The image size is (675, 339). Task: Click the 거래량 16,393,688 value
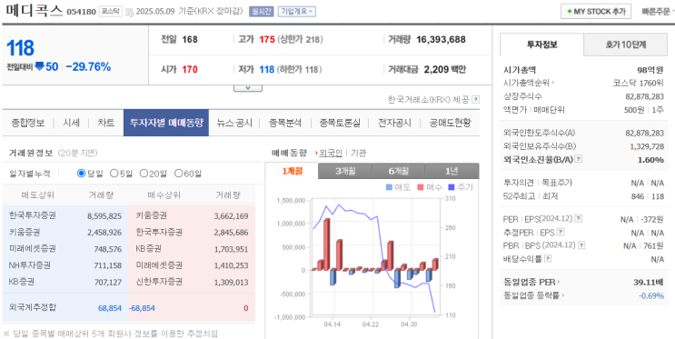[x=441, y=40]
